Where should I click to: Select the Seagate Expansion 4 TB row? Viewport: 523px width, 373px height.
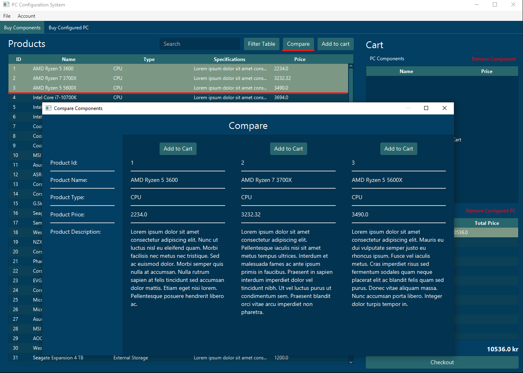click(x=178, y=358)
